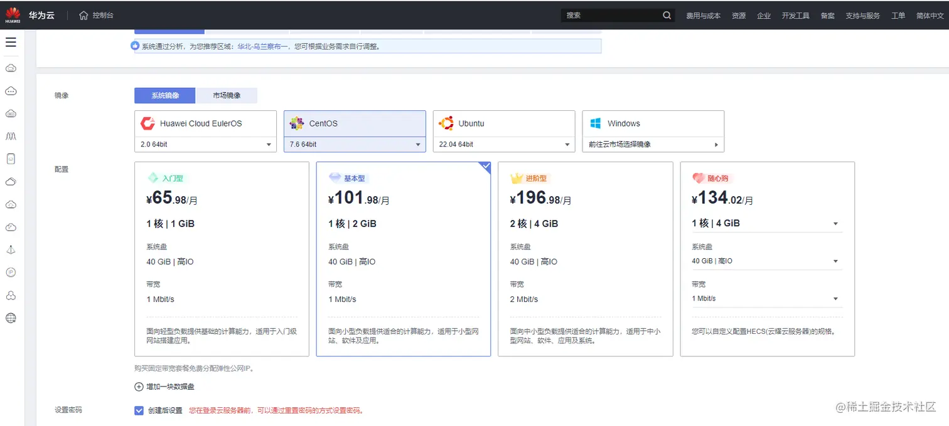Open the 1 核 | 4 GiB spec dropdown

click(x=767, y=224)
